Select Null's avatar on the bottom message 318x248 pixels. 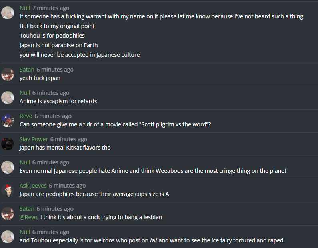click(8, 236)
